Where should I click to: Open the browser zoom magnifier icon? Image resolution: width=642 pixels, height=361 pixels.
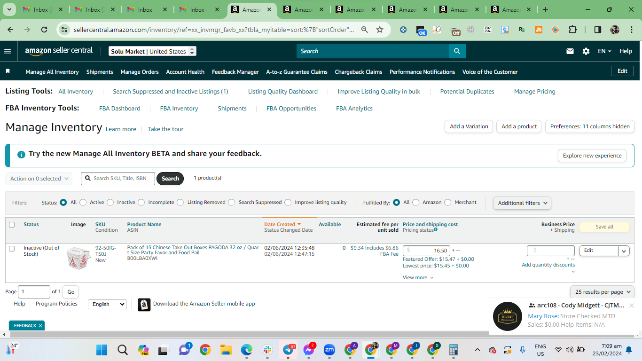tap(365, 30)
